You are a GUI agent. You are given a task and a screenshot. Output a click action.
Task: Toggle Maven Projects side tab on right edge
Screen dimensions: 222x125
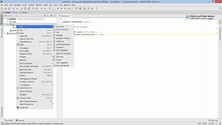[220, 34]
